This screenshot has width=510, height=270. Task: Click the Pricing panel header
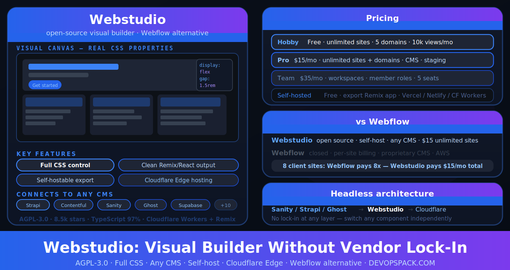[382, 18]
